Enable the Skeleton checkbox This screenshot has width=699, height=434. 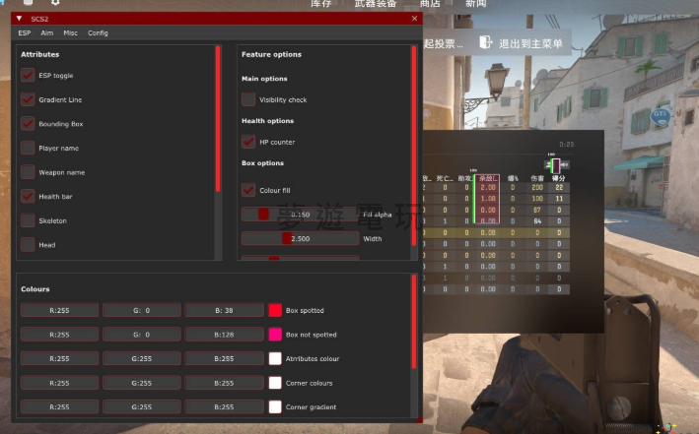(28, 220)
